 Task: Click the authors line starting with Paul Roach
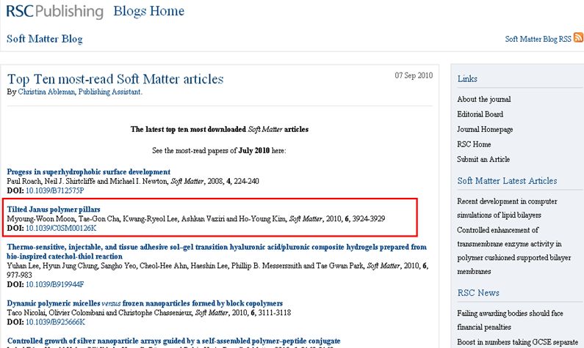point(133,181)
